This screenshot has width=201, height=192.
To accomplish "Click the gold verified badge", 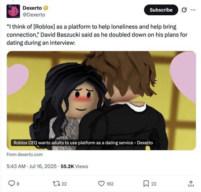I will click(46, 8).
